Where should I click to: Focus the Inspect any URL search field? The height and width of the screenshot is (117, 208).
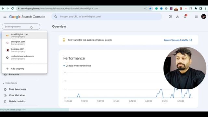[x=107, y=17]
